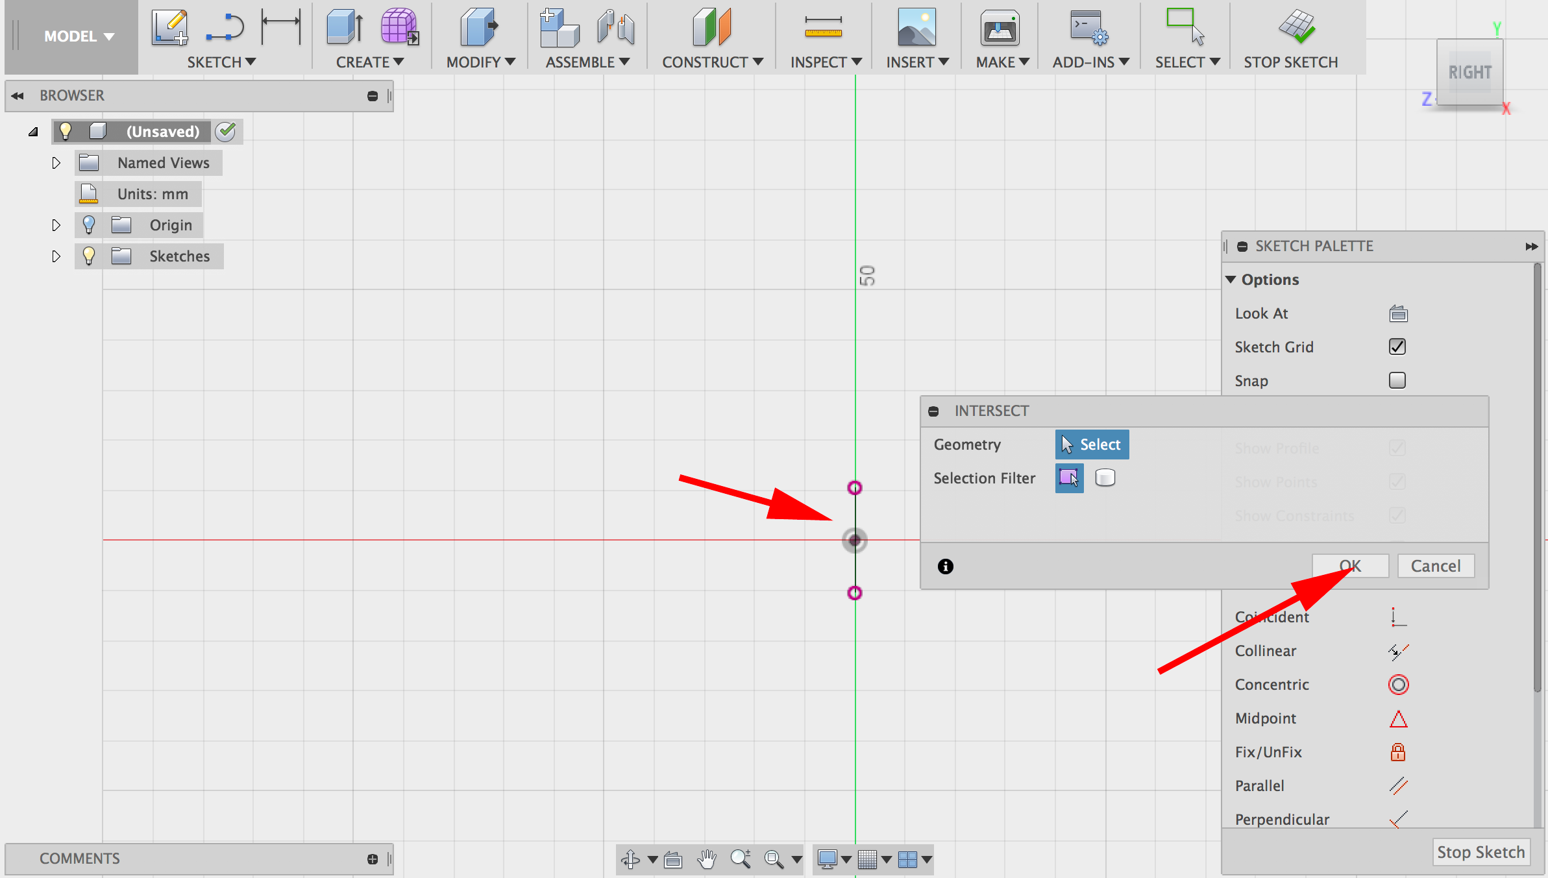Uncheck the Sketch Grid checkbox
This screenshot has height=878, width=1548.
(x=1397, y=347)
